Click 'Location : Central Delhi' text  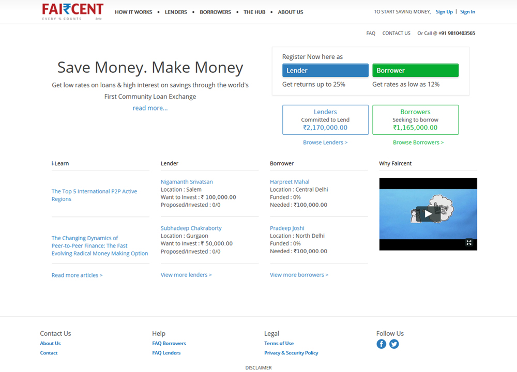point(299,190)
